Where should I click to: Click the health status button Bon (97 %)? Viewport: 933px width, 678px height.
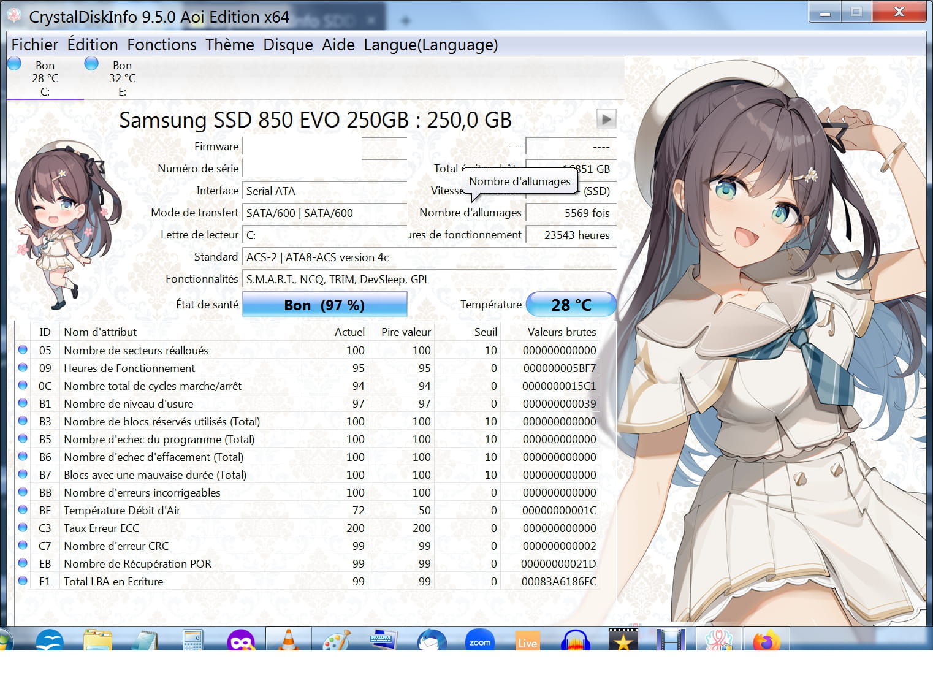click(x=325, y=305)
